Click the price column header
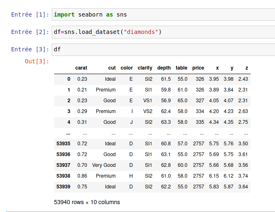 pos(198,68)
